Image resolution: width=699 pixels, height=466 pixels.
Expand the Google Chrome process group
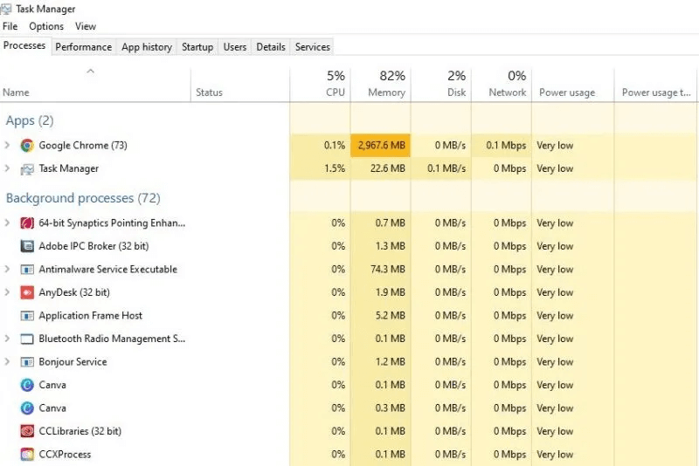[7, 145]
